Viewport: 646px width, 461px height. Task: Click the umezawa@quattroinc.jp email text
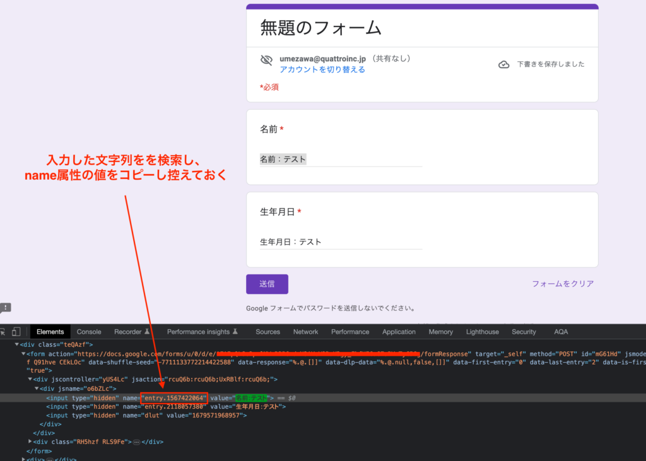pyautogui.click(x=322, y=59)
